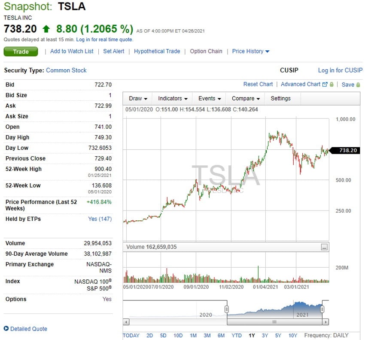This screenshot has width=365, height=340.
Task: Open the Draw dropdown menu
Action: pos(138,99)
